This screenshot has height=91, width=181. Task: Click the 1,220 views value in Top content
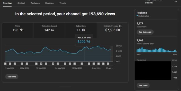174,66
